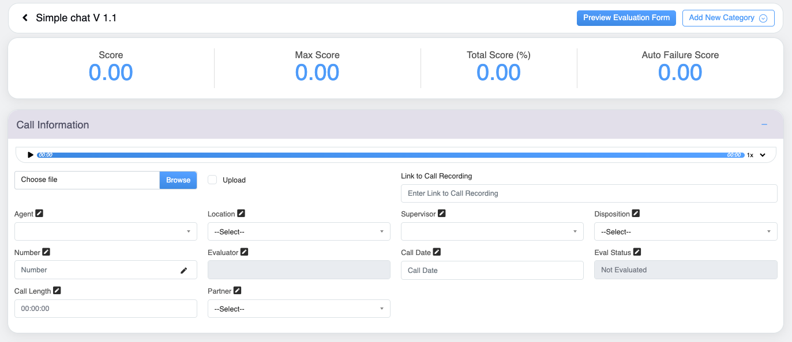Screen dimensions: 792x342
Task: Click the edit icon next to Call Length
Action: point(57,291)
